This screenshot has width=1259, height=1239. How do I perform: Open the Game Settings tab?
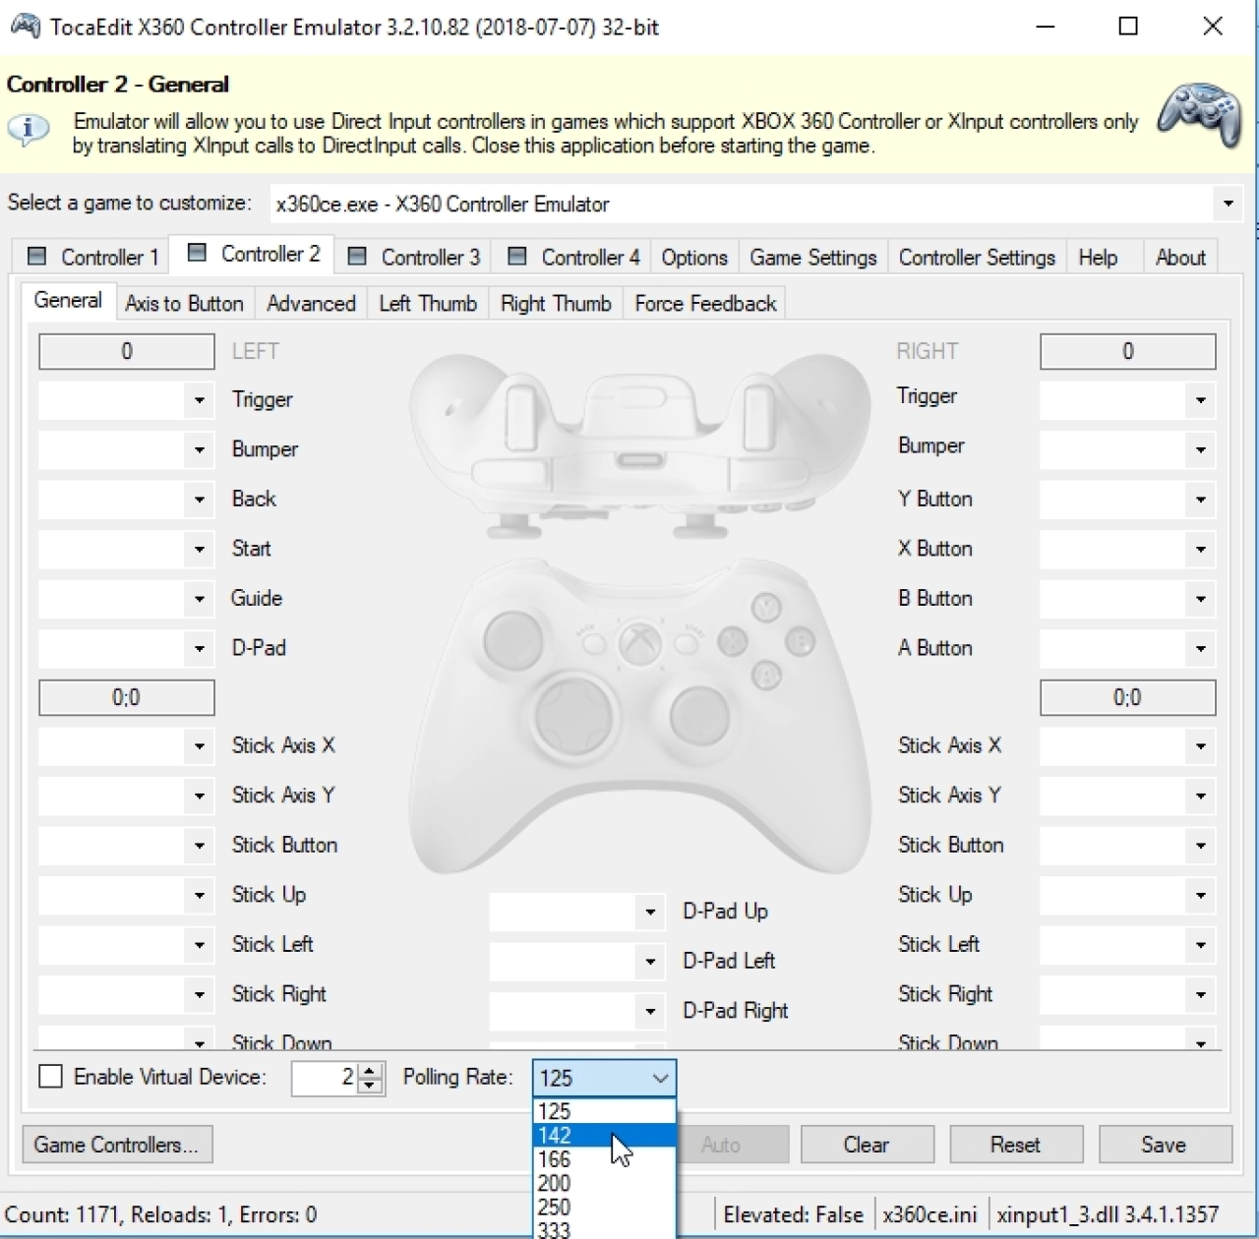pos(813,257)
